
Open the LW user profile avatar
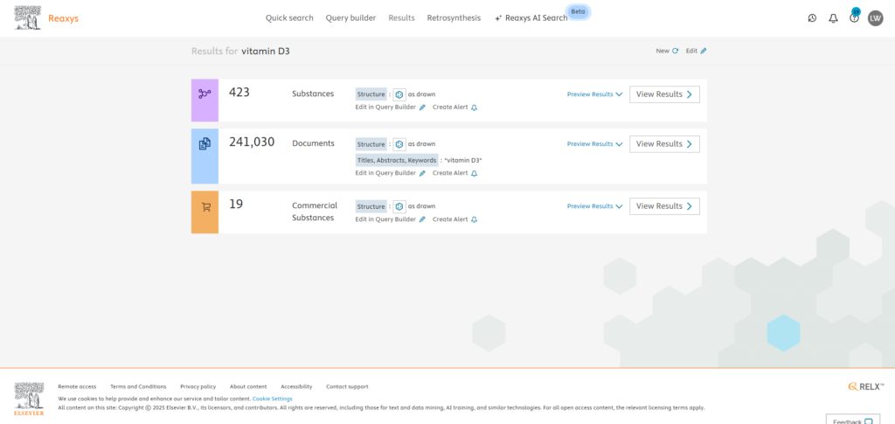tap(875, 18)
